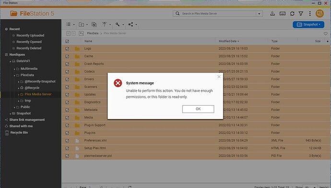
Task: Click the create new folder icon
Action: (x=81, y=24)
